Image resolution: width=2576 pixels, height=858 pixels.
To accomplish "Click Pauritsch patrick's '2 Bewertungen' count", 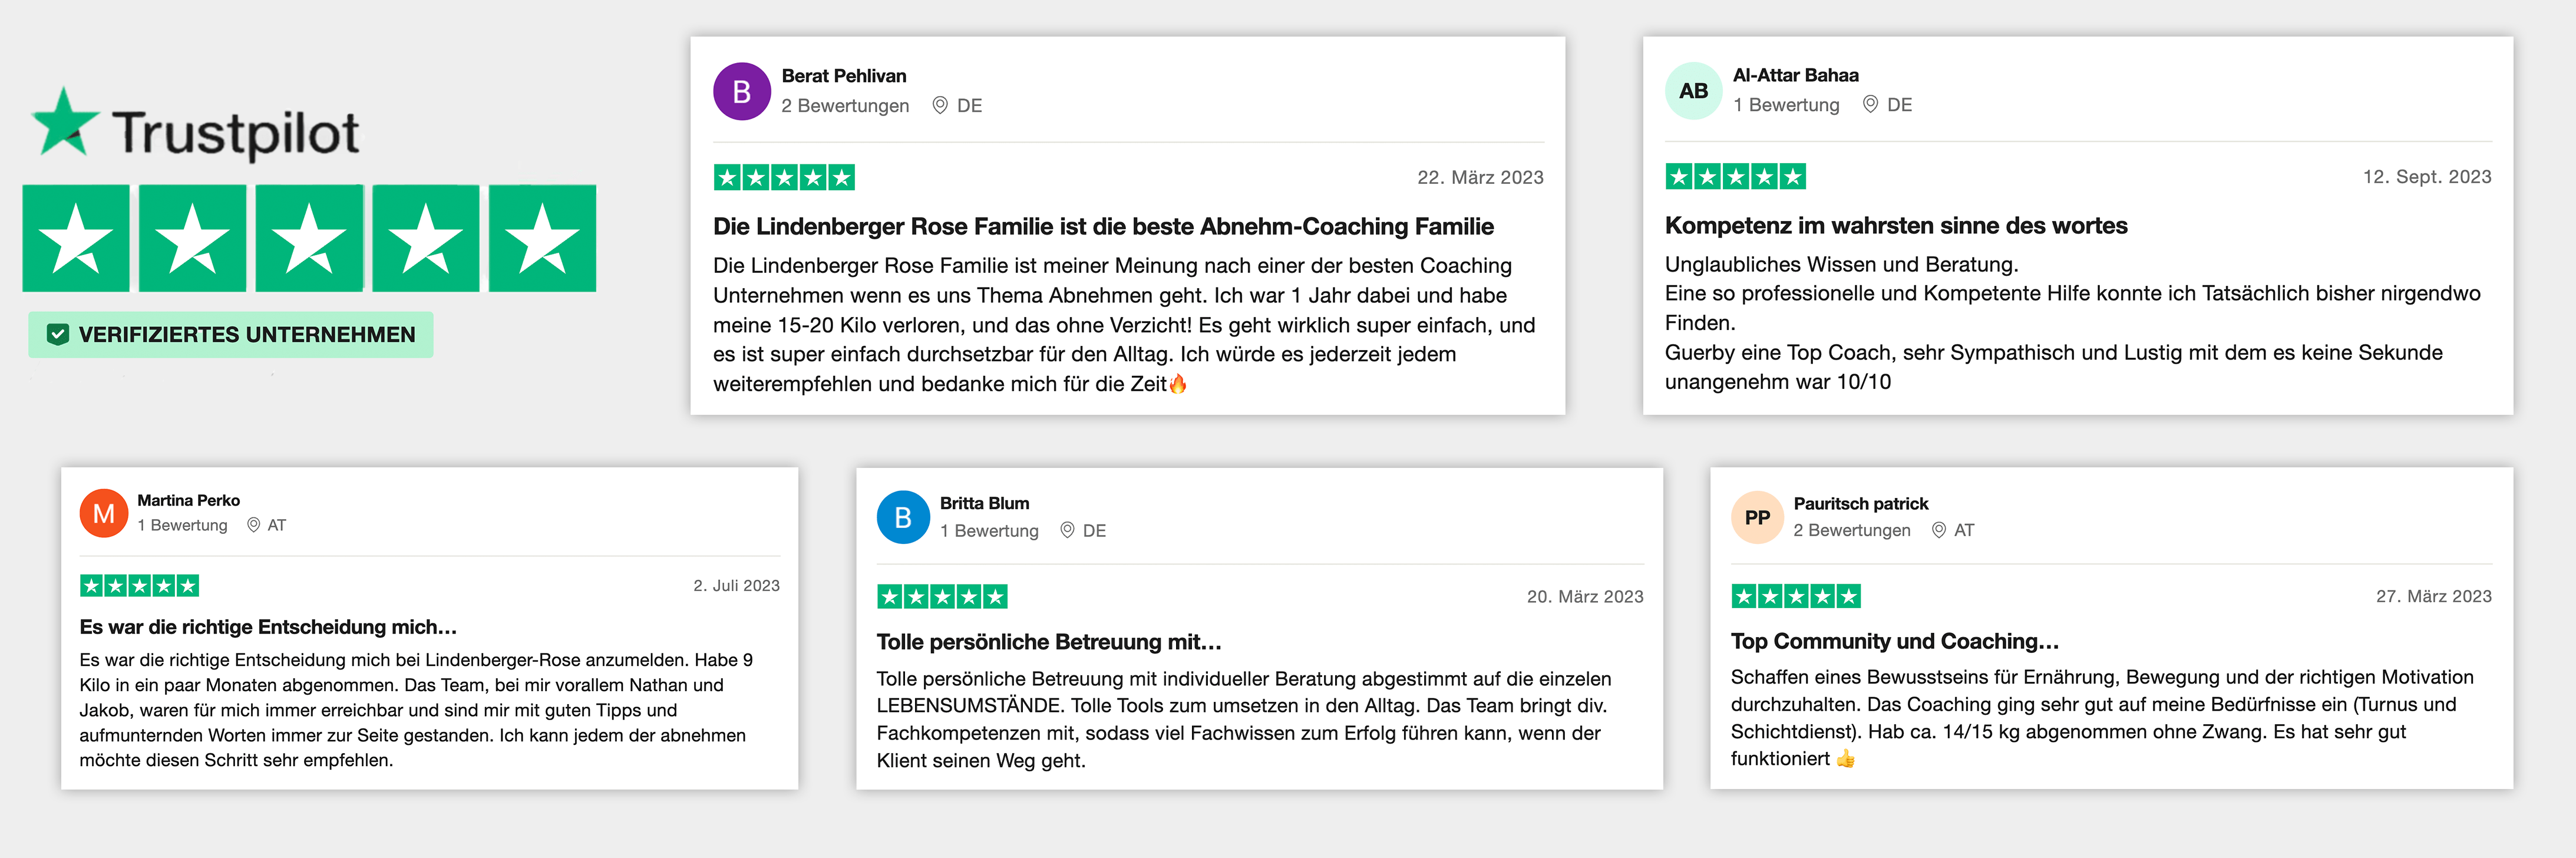I will pyautogui.click(x=1851, y=530).
